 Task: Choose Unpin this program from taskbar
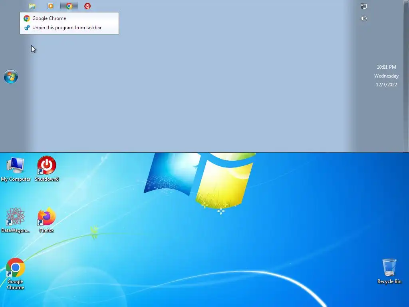(69, 28)
